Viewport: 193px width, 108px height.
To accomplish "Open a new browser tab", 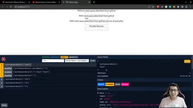I will point(94,2).
